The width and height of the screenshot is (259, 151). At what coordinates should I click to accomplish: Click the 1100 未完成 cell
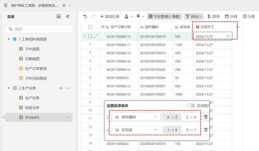click(x=183, y=45)
